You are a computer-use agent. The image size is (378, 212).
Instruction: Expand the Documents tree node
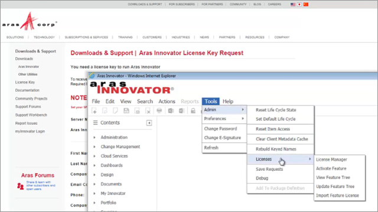click(94, 184)
